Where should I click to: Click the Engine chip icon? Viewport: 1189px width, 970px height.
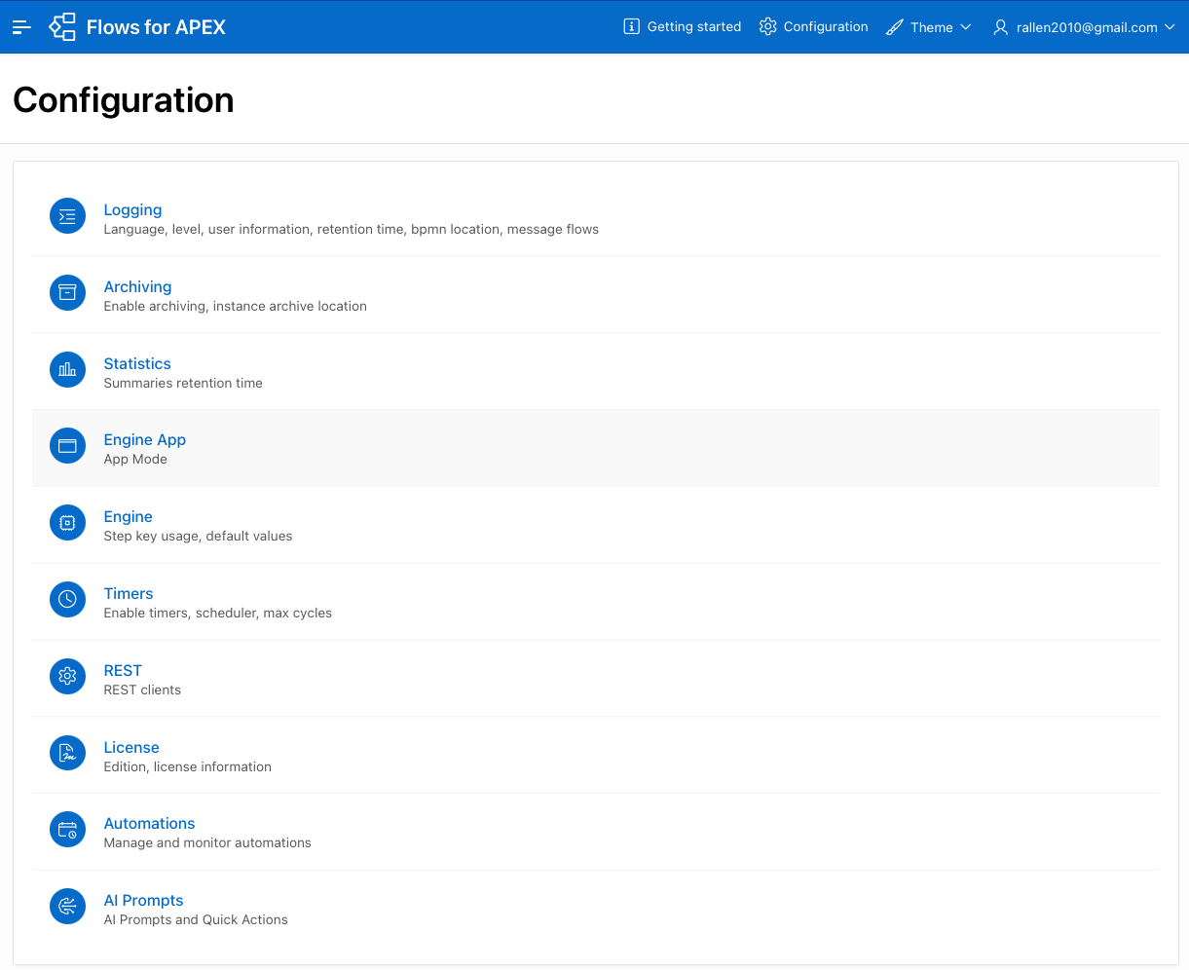coord(67,524)
